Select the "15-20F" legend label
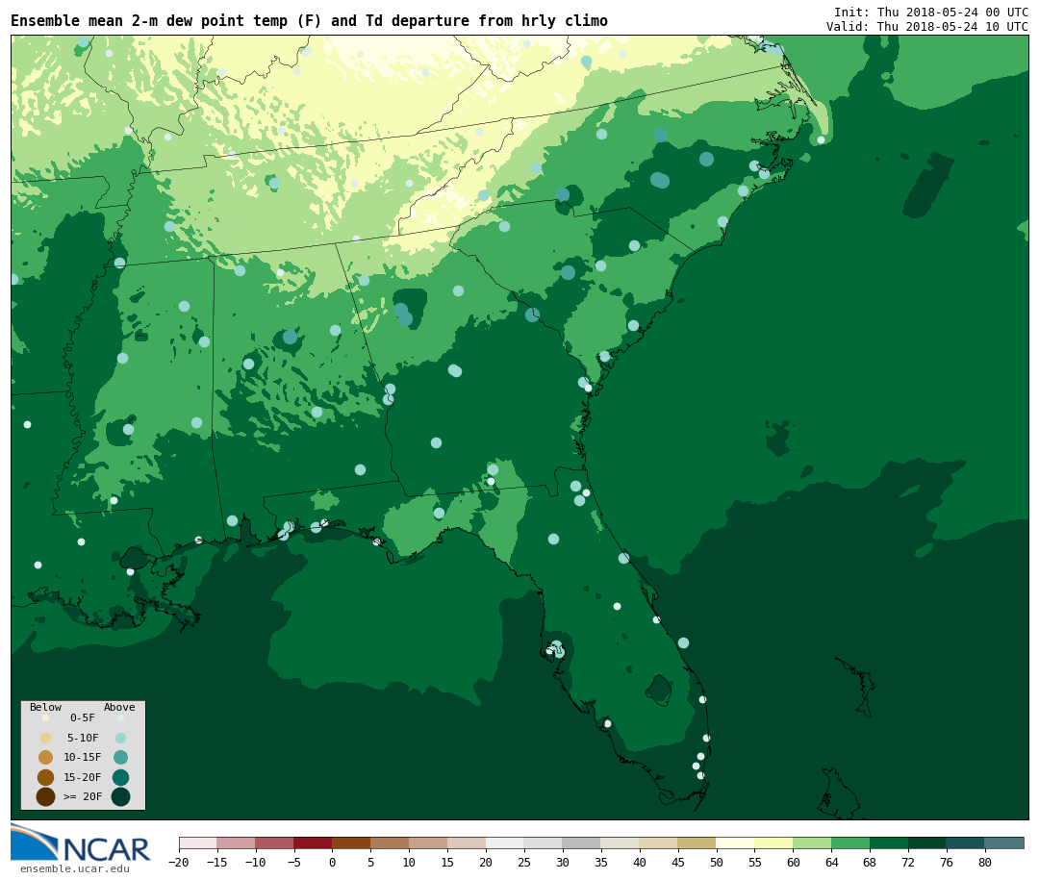This screenshot has width=1039, height=880. click(x=83, y=777)
